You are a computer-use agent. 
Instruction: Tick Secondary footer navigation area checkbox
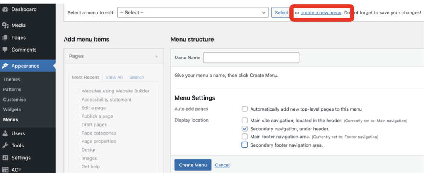[x=245, y=145]
